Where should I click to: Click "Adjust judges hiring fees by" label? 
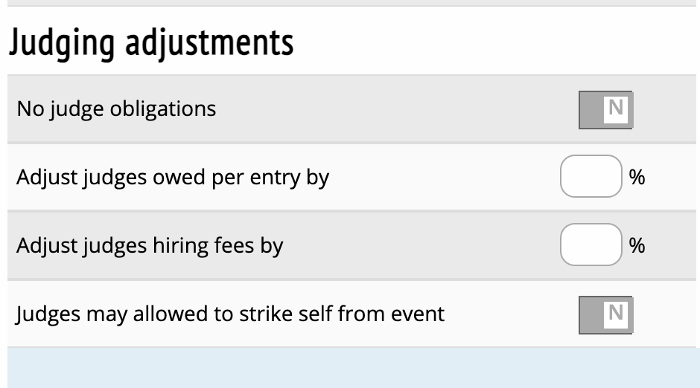click(150, 245)
